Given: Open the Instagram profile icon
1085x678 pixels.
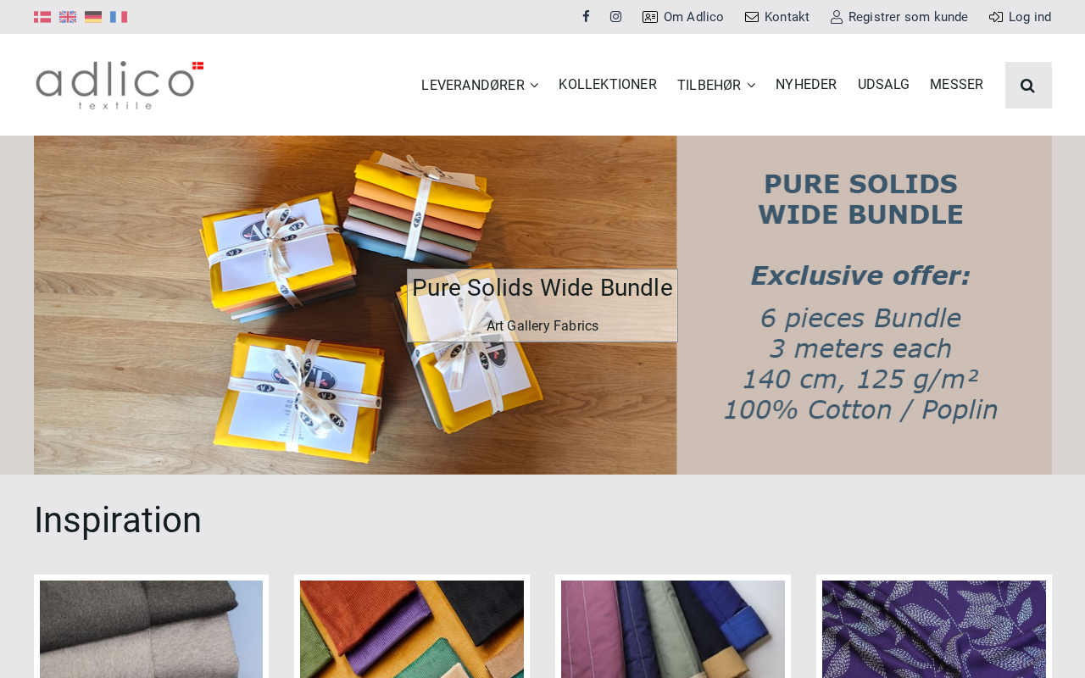Looking at the screenshot, I should (x=616, y=17).
